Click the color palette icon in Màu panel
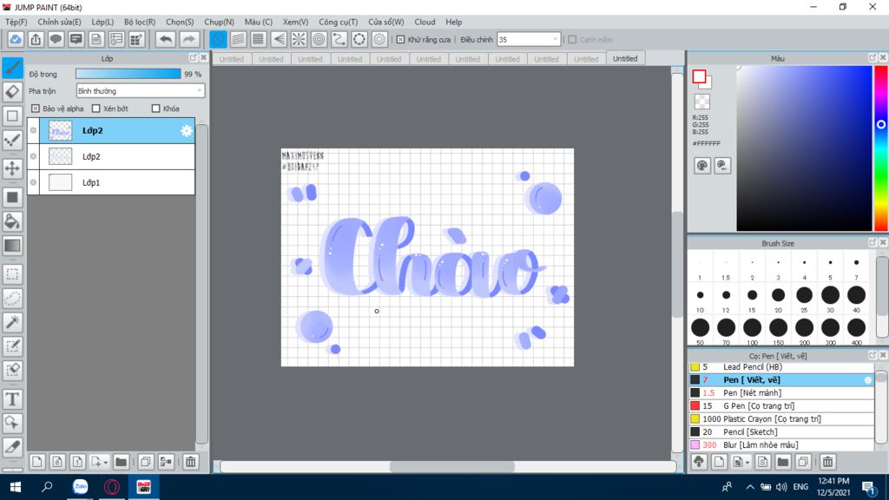The image size is (889, 500). click(701, 166)
